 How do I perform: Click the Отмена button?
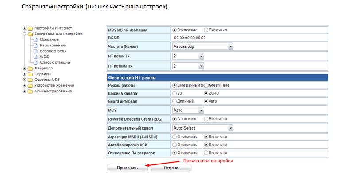[x=171, y=168]
